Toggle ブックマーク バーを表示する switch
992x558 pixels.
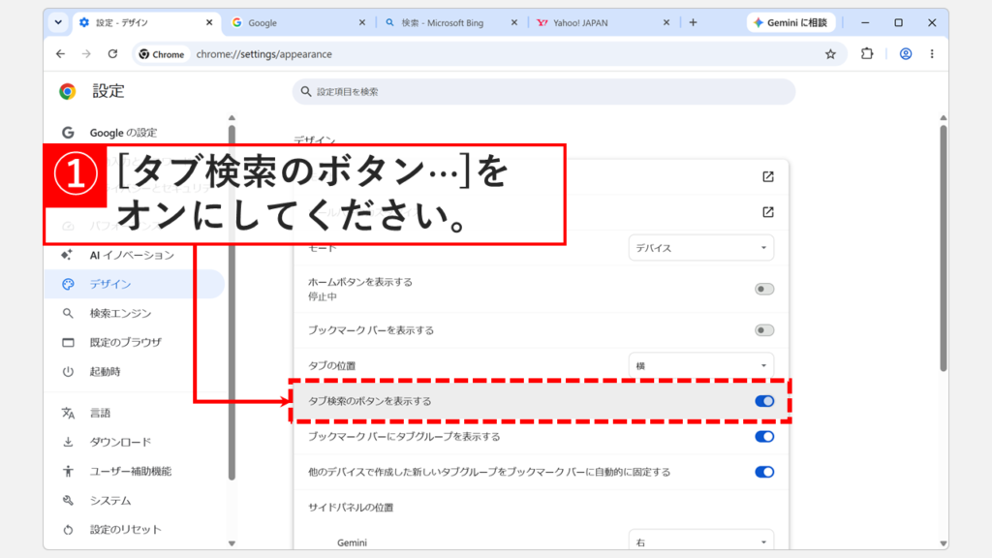[x=764, y=330]
